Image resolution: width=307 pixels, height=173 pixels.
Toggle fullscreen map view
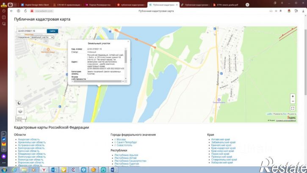[293, 108]
